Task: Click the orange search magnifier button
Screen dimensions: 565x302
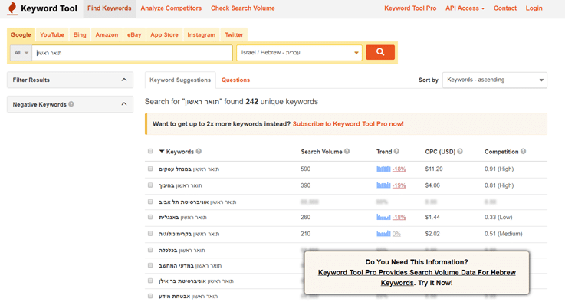Action: [380, 52]
